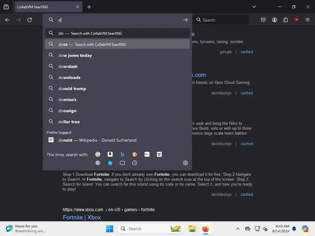Open options dots beside Nitro result
The width and height of the screenshot is (315, 236).
pos(236,144)
